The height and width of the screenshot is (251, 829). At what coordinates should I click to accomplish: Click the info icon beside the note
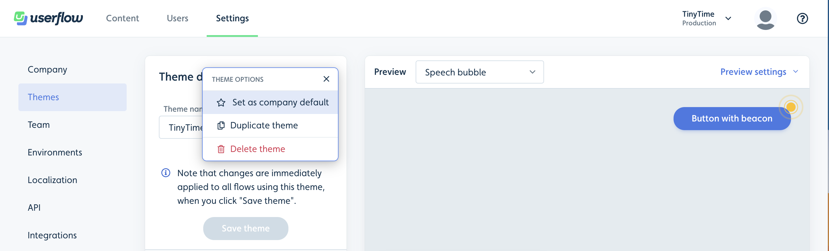click(166, 173)
